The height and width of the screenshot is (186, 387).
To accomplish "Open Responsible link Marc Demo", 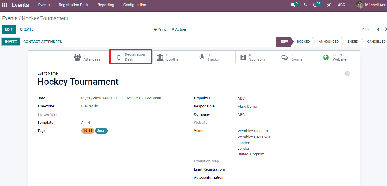I will click(x=247, y=107).
